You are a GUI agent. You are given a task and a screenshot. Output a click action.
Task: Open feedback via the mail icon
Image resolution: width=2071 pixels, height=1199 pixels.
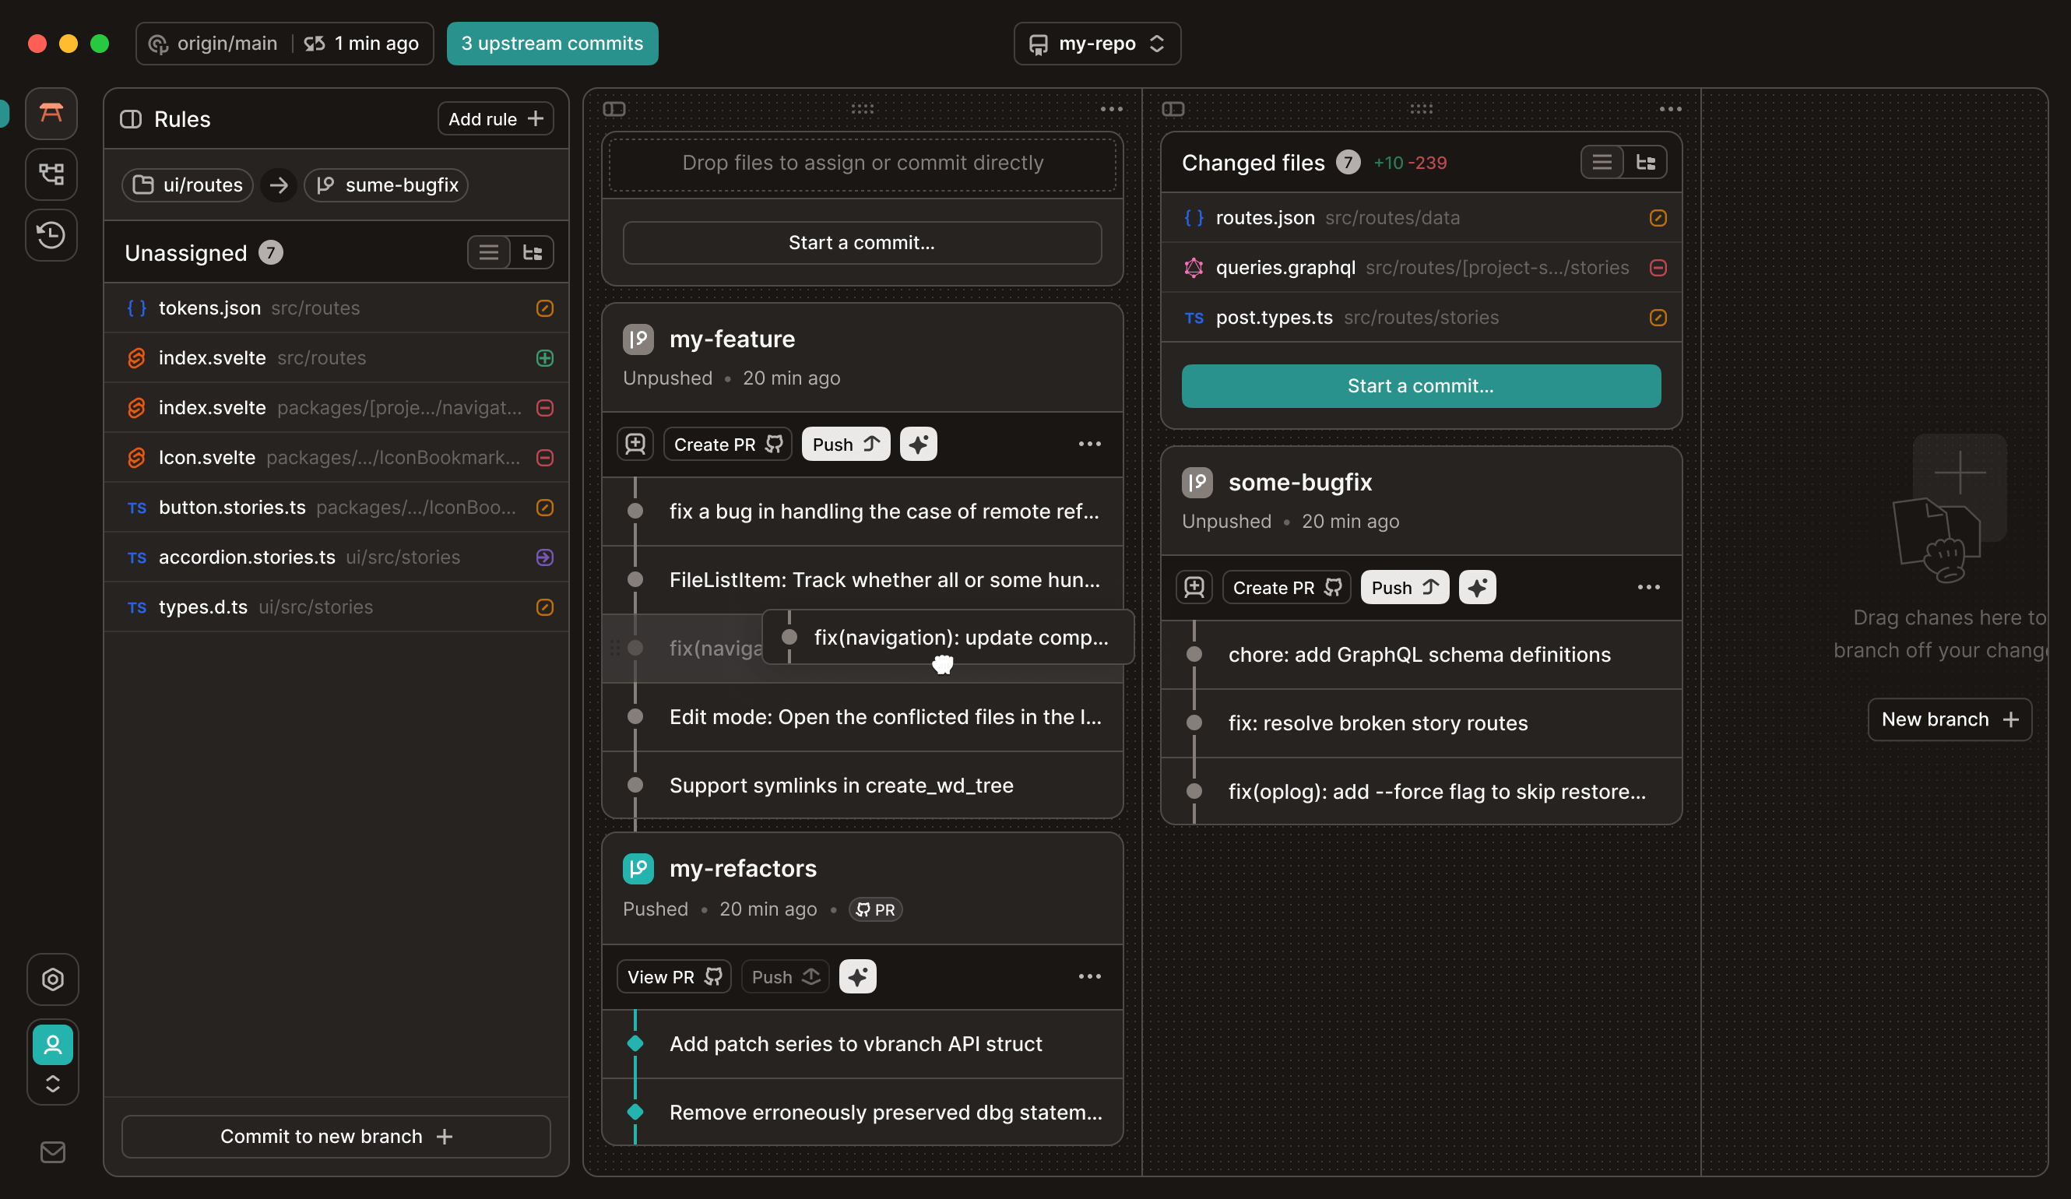pyautogui.click(x=51, y=1152)
